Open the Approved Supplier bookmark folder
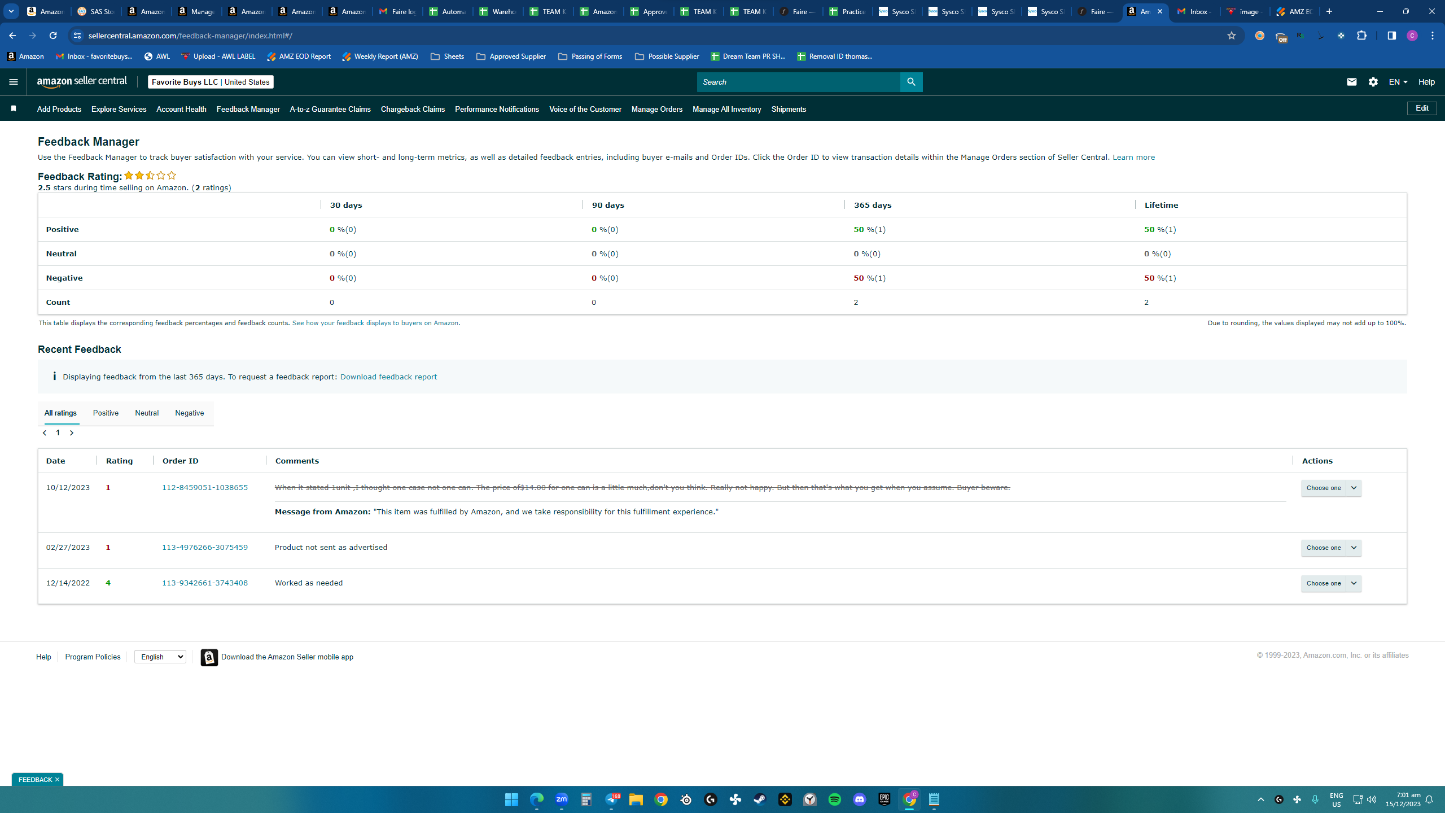The image size is (1445, 813). [x=511, y=56]
